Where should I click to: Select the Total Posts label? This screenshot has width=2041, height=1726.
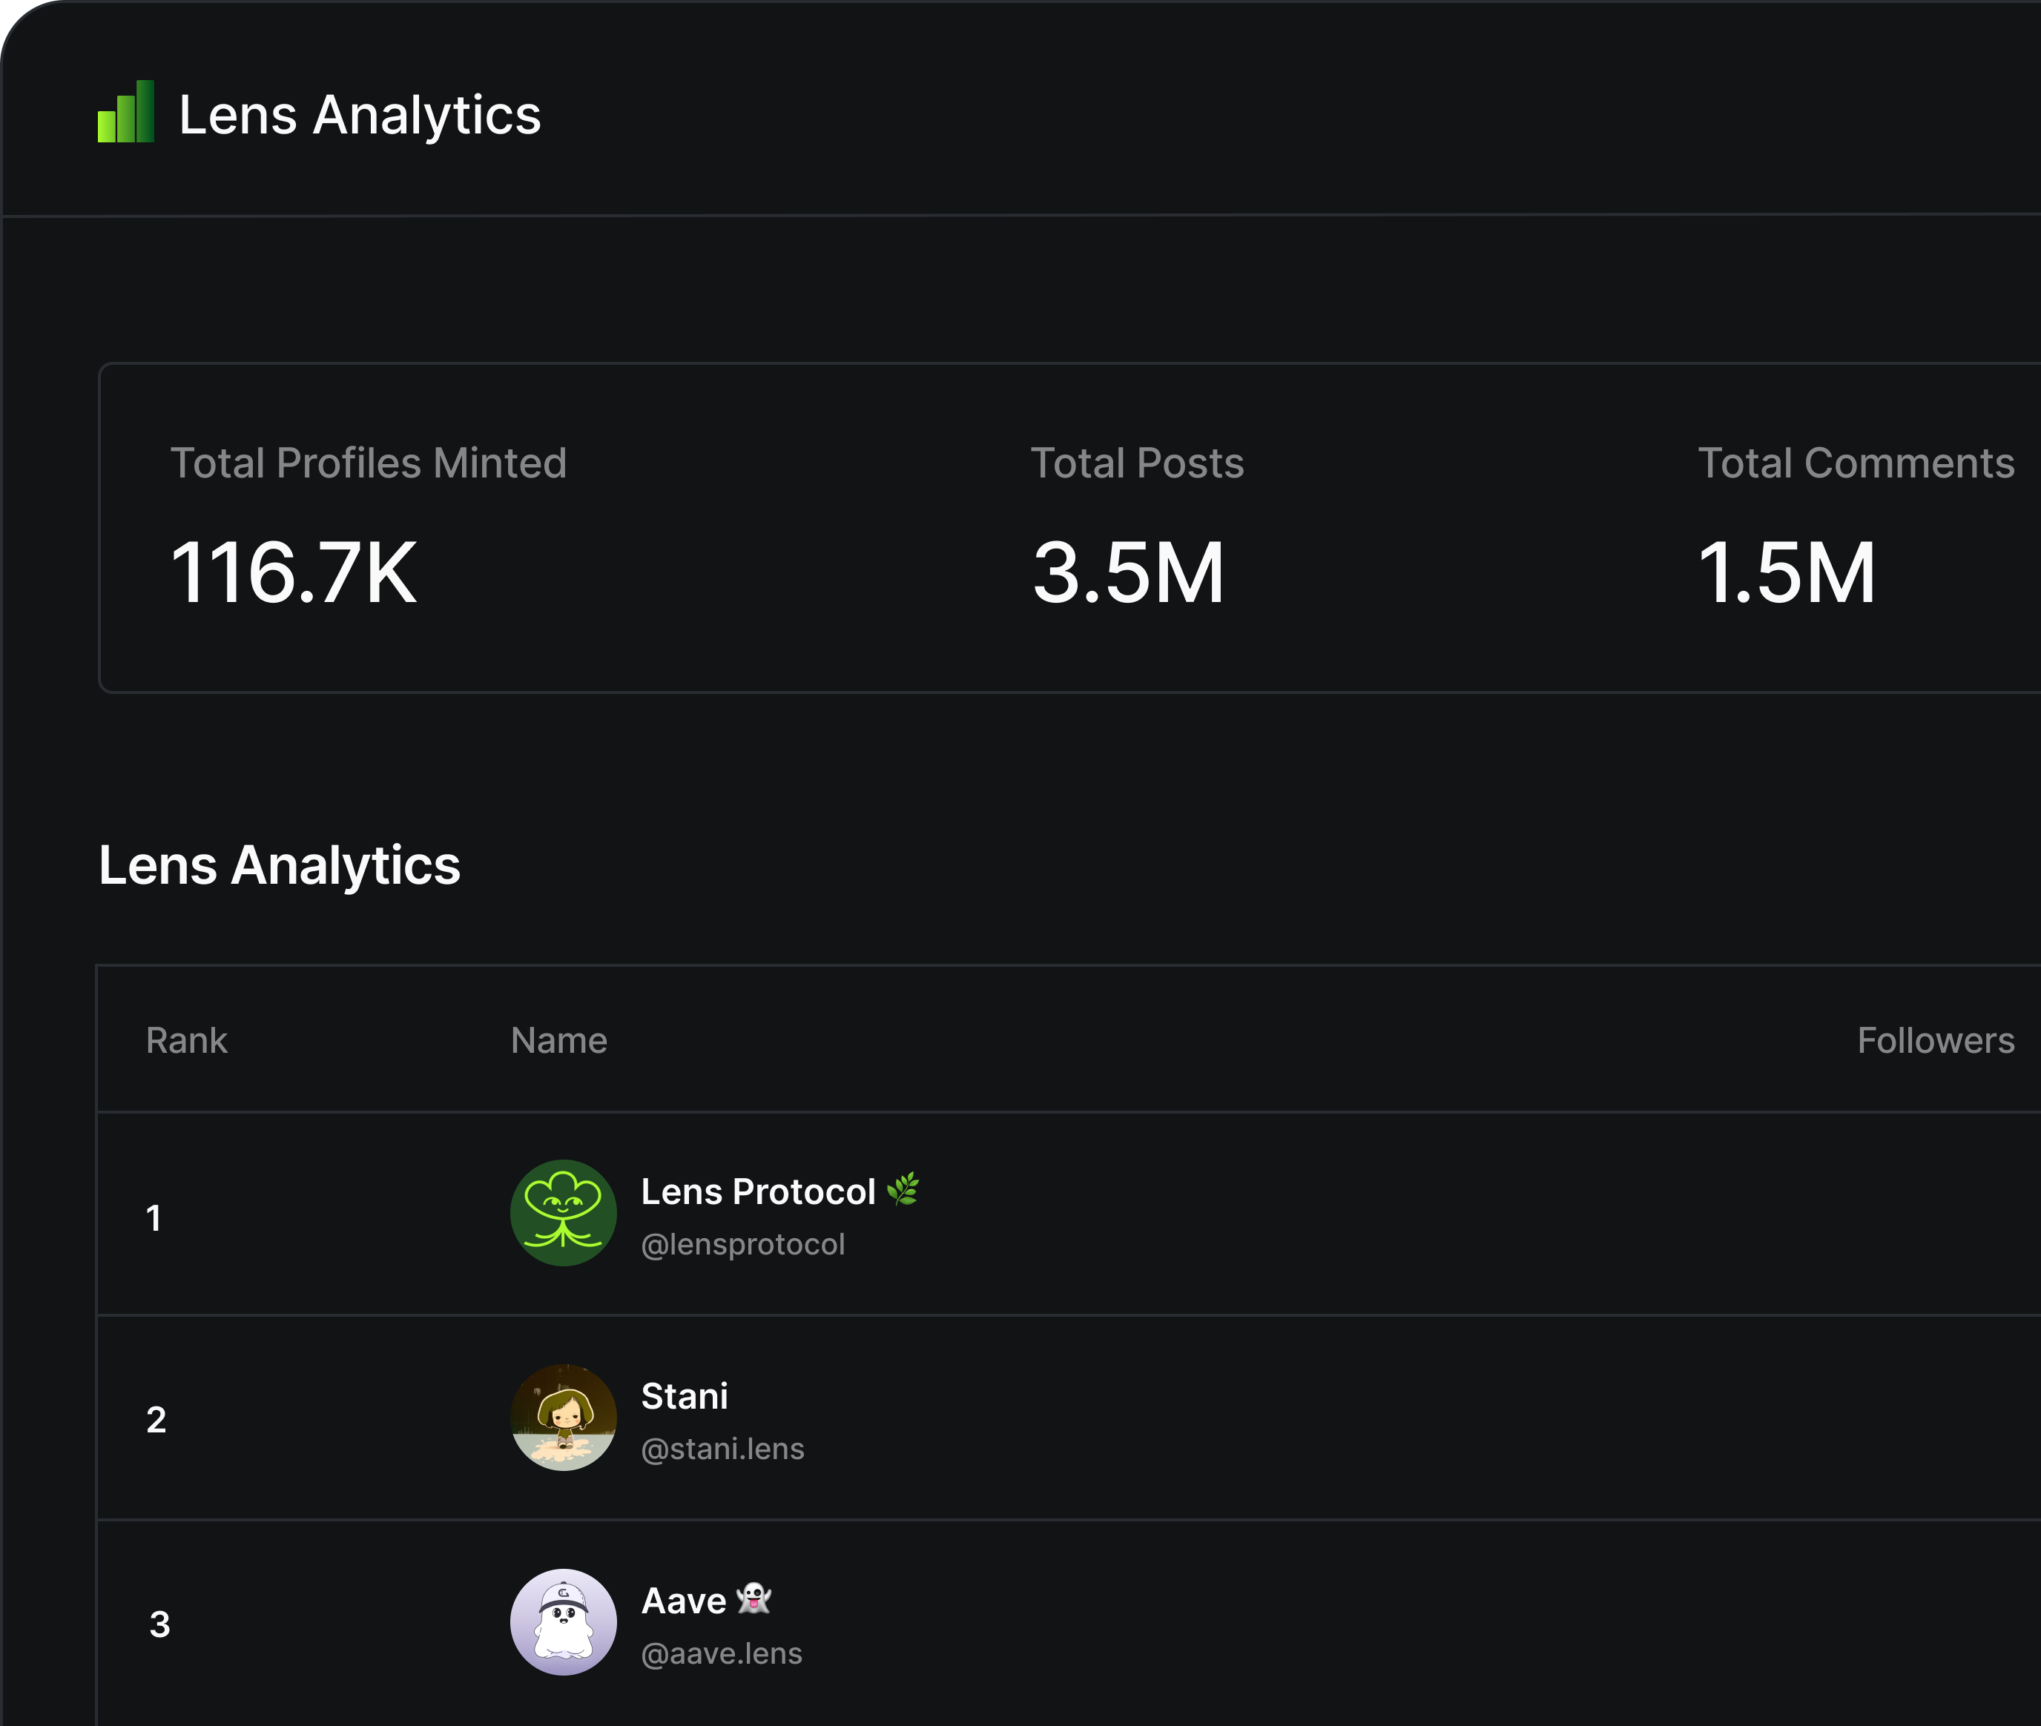coord(1136,463)
